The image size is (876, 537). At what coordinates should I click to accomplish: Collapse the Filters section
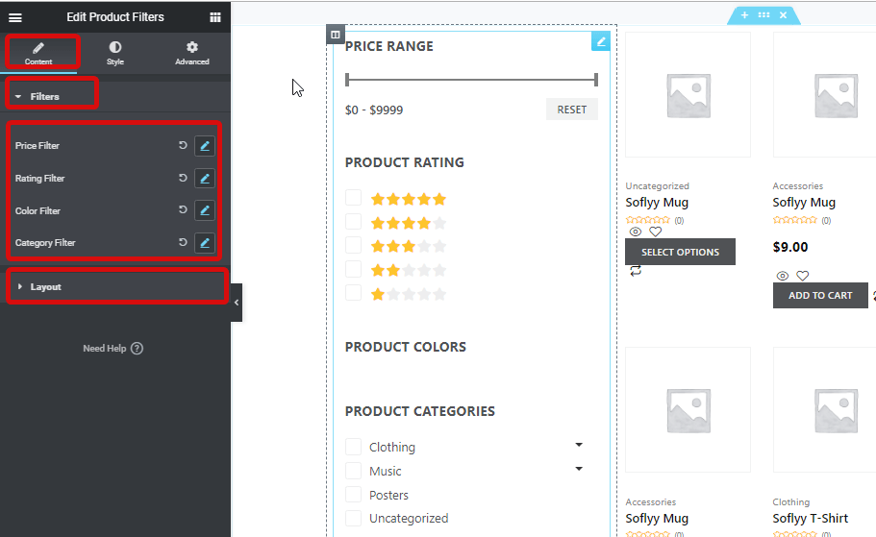[53, 96]
